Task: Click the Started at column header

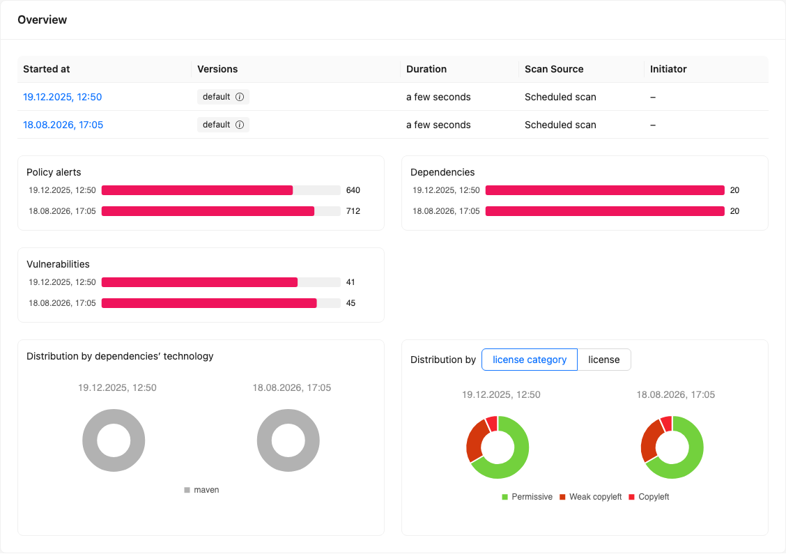Action: tap(105, 69)
